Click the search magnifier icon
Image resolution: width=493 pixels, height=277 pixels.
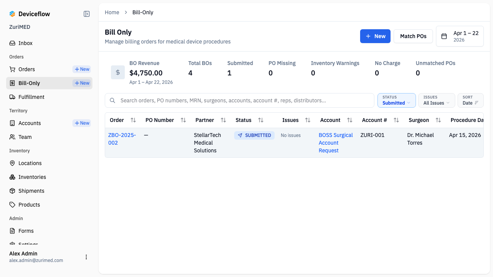click(x=113, y=100)
